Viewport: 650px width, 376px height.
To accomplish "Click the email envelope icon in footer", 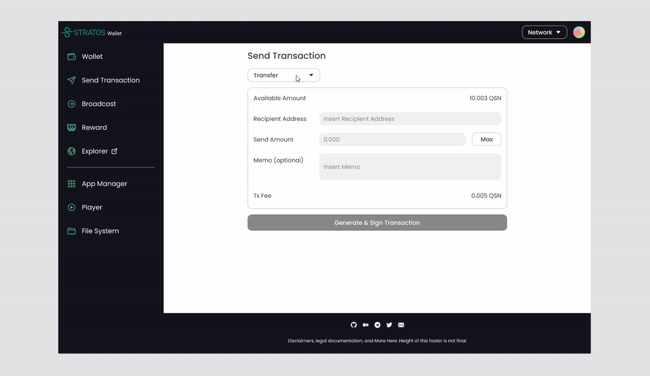I will click(x=401, y=325).
